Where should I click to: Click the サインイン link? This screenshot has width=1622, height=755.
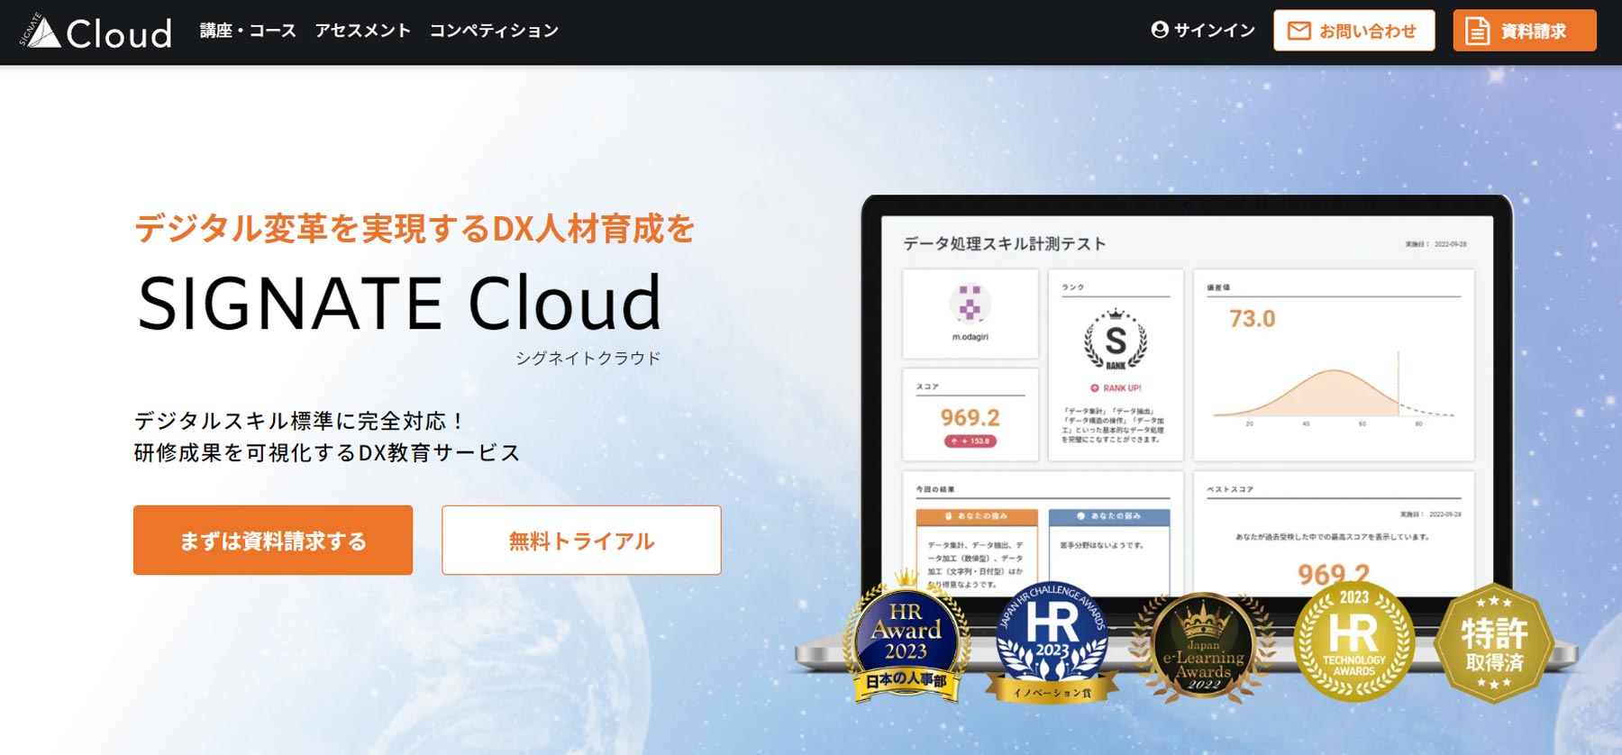[1203, 31]
